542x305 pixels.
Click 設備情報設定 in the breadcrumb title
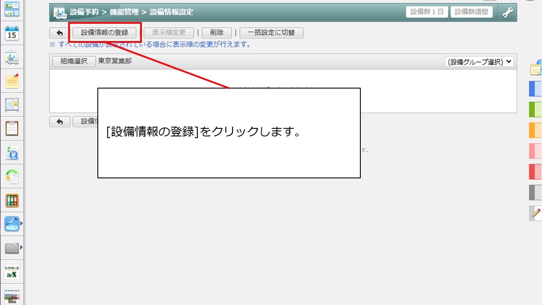(x=171, y=12)
